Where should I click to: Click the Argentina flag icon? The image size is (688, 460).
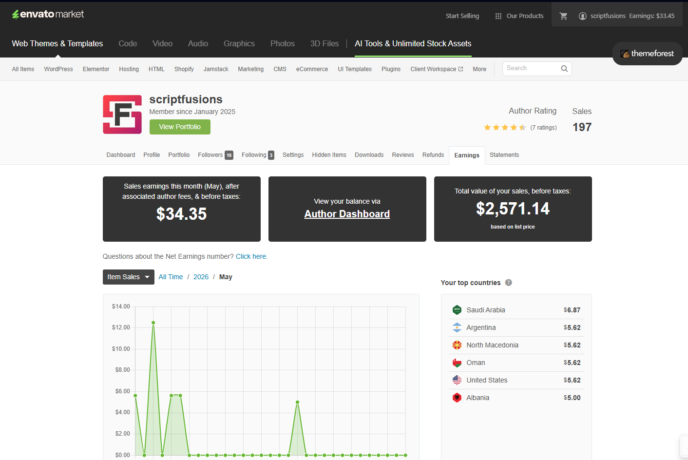pos(457,327)
